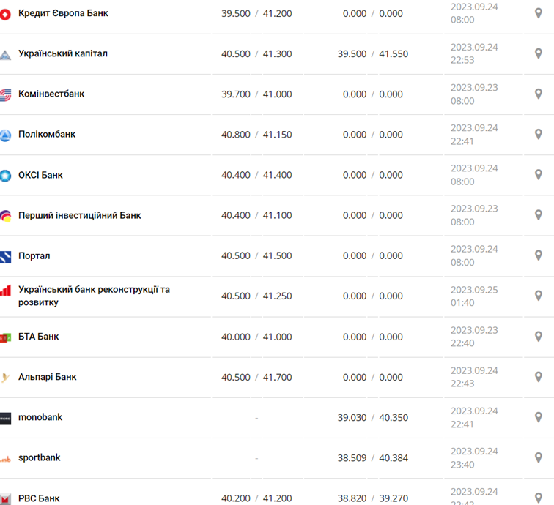554x505 pixels.
Task: Show Полікомбанк branches via map pin
Action: [x=539, y=134]
